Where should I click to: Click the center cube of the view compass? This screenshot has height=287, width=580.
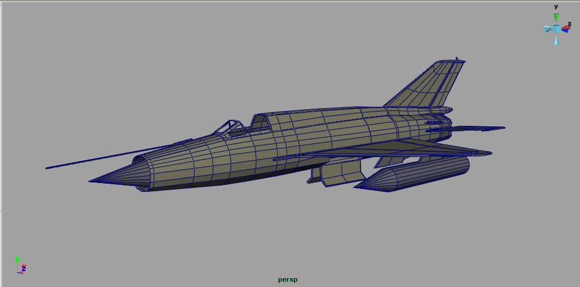click(556, 29)
